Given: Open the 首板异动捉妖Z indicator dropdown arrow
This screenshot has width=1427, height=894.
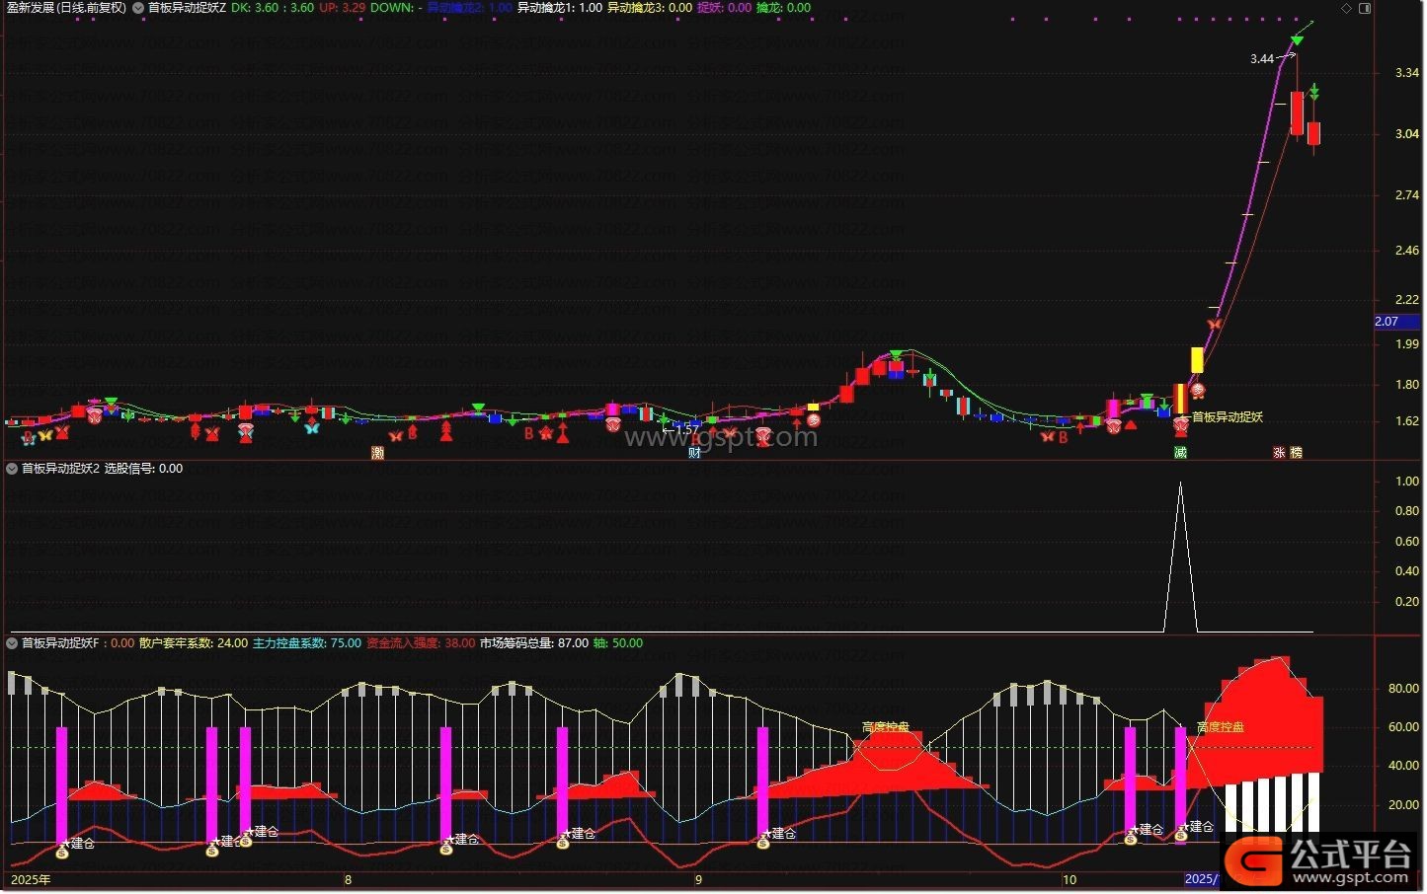Looking at the screenshot, I should click(138, 8).
